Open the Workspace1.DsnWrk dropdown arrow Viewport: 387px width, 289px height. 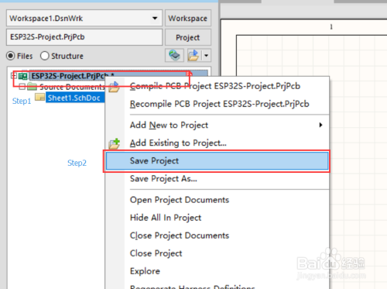click(155, 19)
